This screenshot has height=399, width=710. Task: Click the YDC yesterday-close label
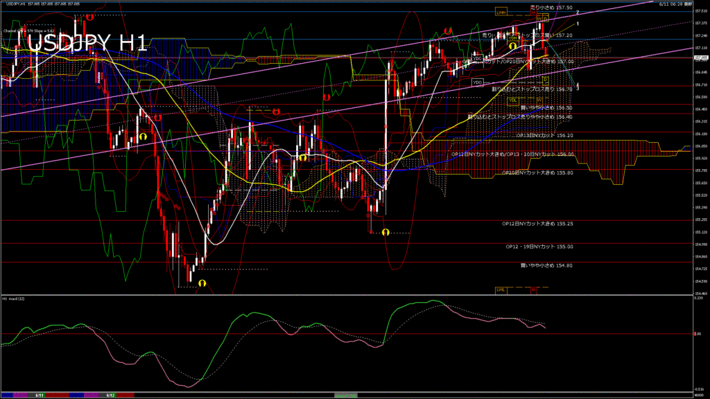point(477,59)
